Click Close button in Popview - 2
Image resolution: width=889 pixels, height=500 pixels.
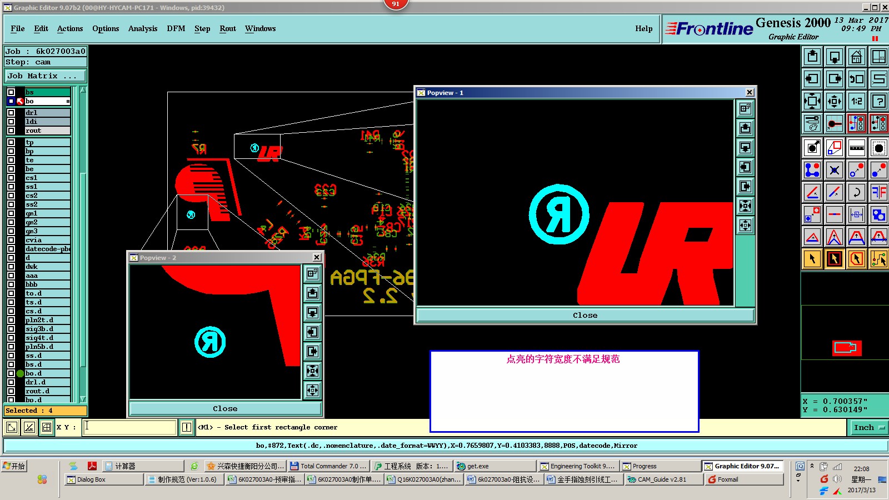point(225,408)
